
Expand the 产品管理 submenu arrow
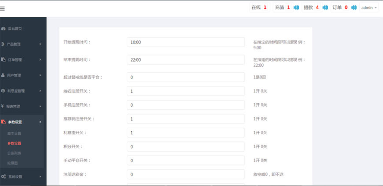tap(40, 44)
